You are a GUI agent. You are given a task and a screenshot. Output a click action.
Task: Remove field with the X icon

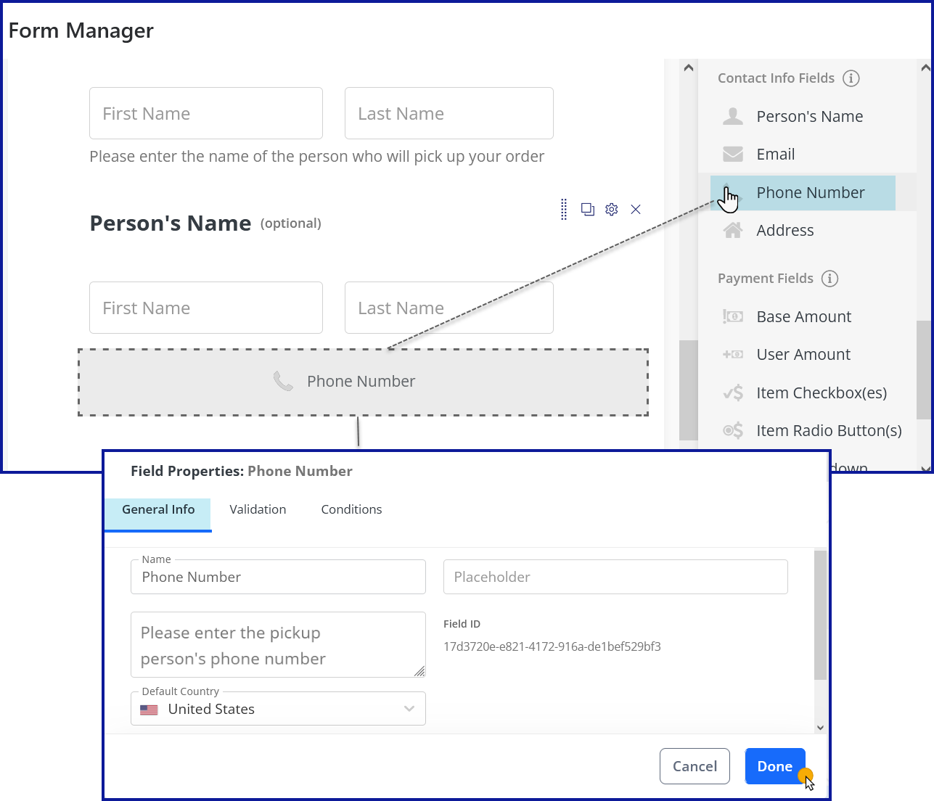[636, 210]
